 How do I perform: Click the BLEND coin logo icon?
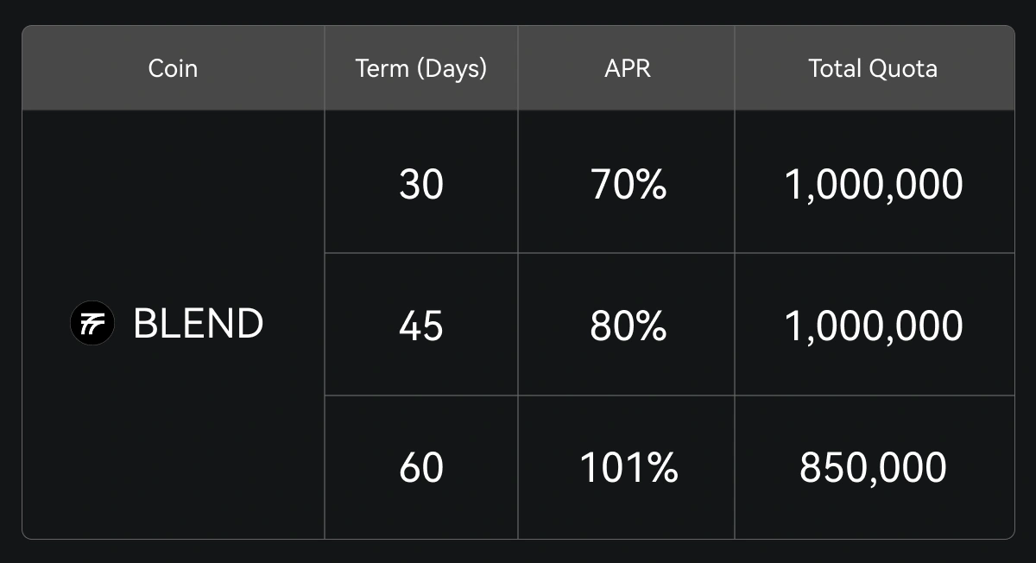tap(92, 325)
